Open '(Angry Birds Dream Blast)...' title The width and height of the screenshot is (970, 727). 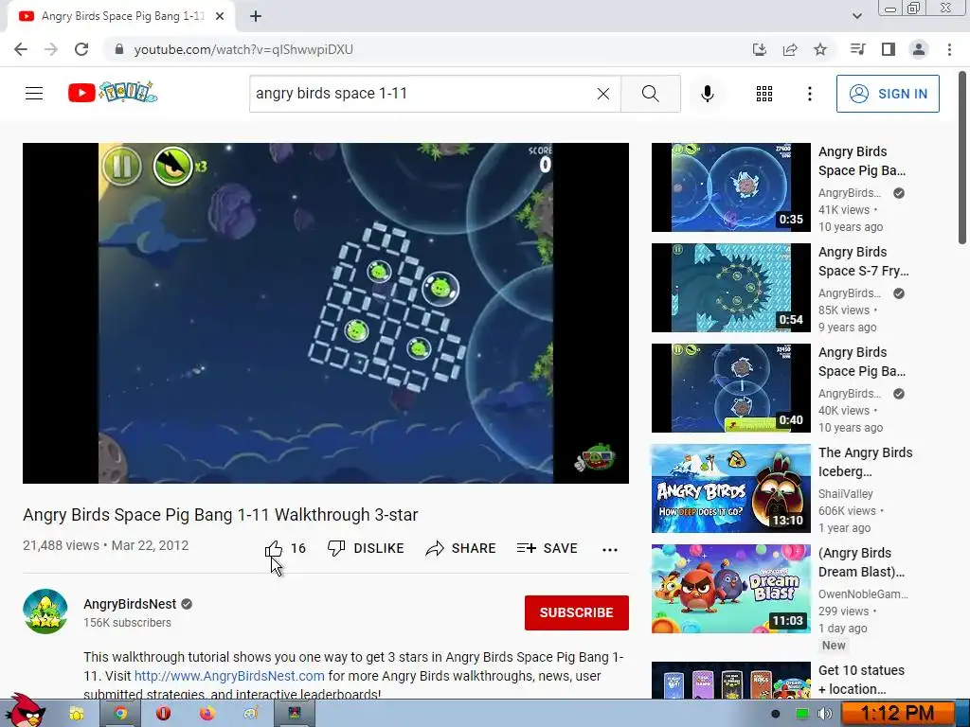(x=861, y=562)
